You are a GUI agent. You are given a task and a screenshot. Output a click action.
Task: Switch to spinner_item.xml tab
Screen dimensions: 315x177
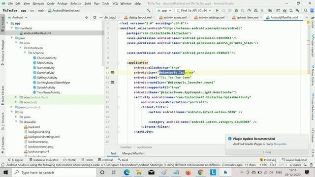click(247, 18)
